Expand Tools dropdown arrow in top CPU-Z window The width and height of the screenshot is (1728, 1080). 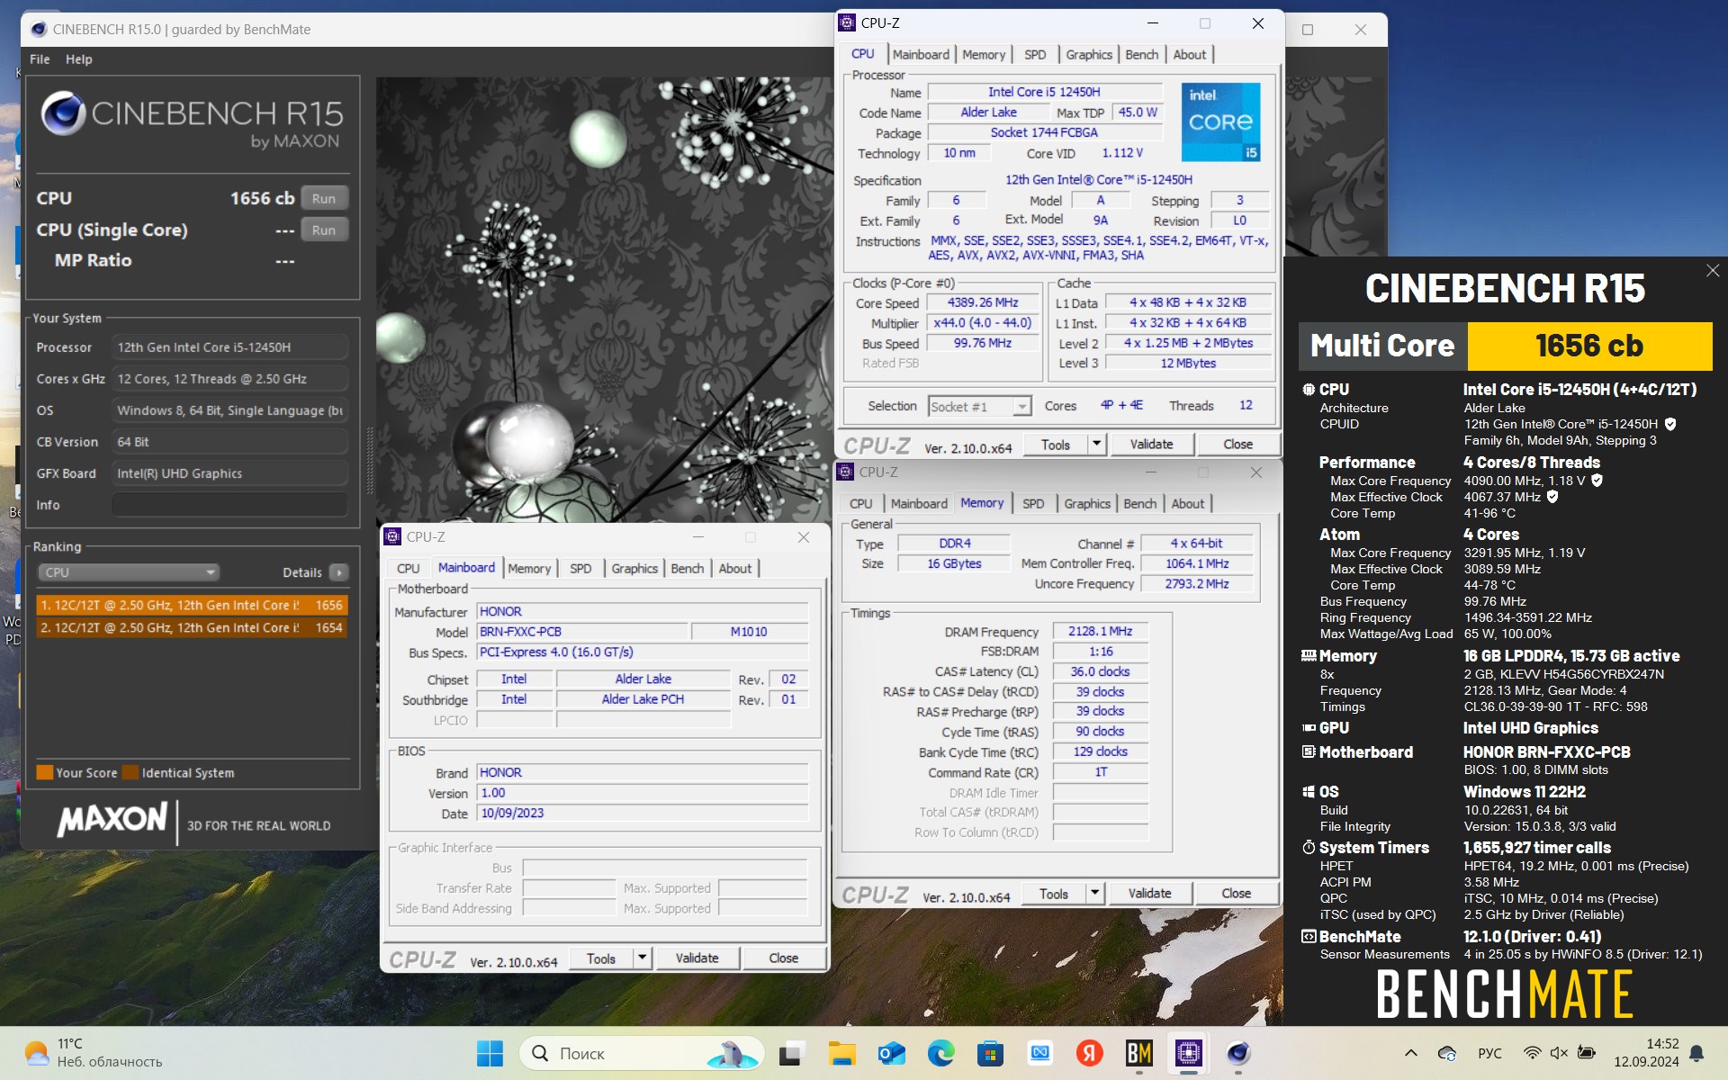click(x=1096, y=445)
